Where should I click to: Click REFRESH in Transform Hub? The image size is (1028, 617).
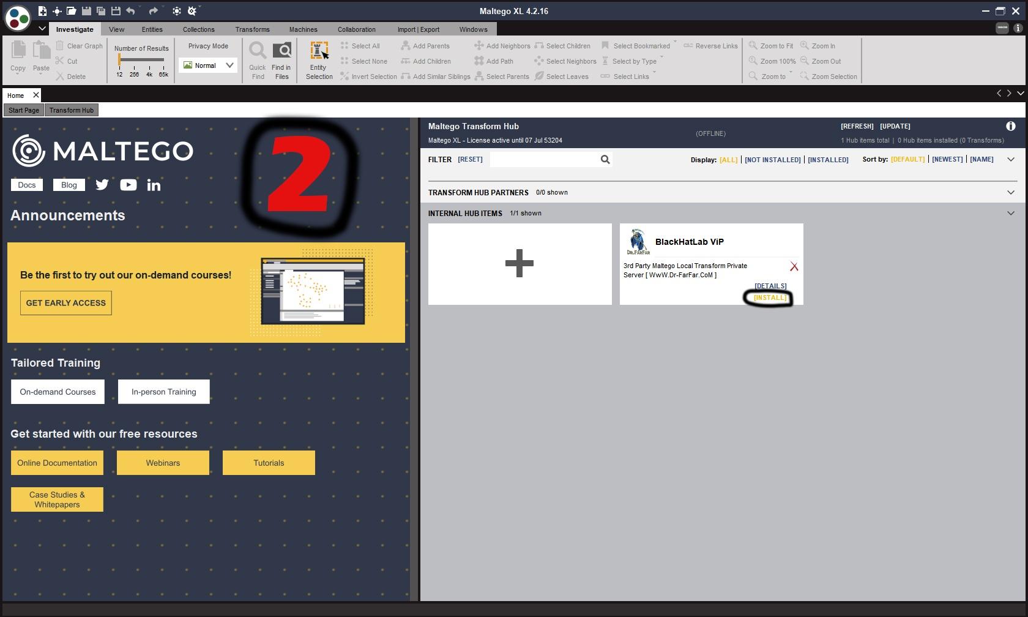tap(857, 126)
